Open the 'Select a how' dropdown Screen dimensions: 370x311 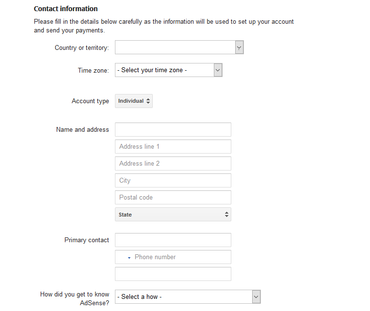pyautogui.click(x=184, y=296)
